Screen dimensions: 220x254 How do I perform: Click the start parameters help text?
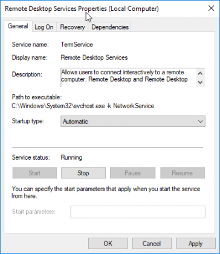pos(106,192)
